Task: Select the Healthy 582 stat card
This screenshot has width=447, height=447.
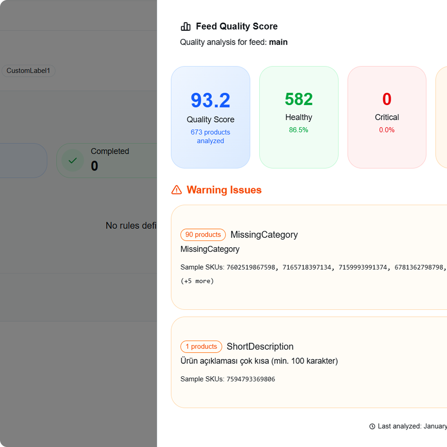Action: click(x=299, y=118)
